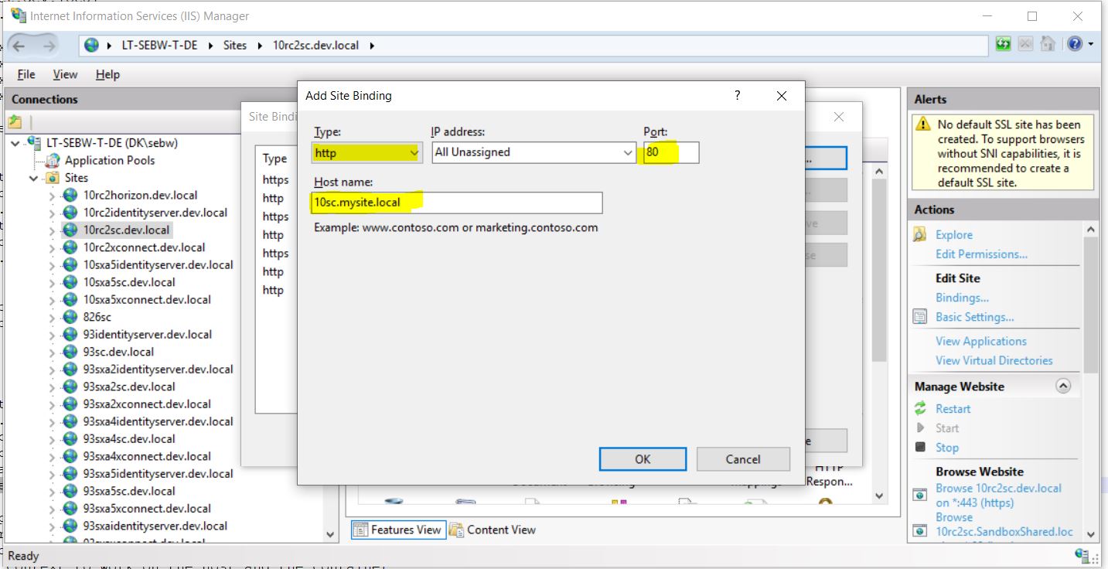Expand the 10sxa5sc.dev.local site node
Viewport: 1108px width, 569px height.
pos(53,283)
